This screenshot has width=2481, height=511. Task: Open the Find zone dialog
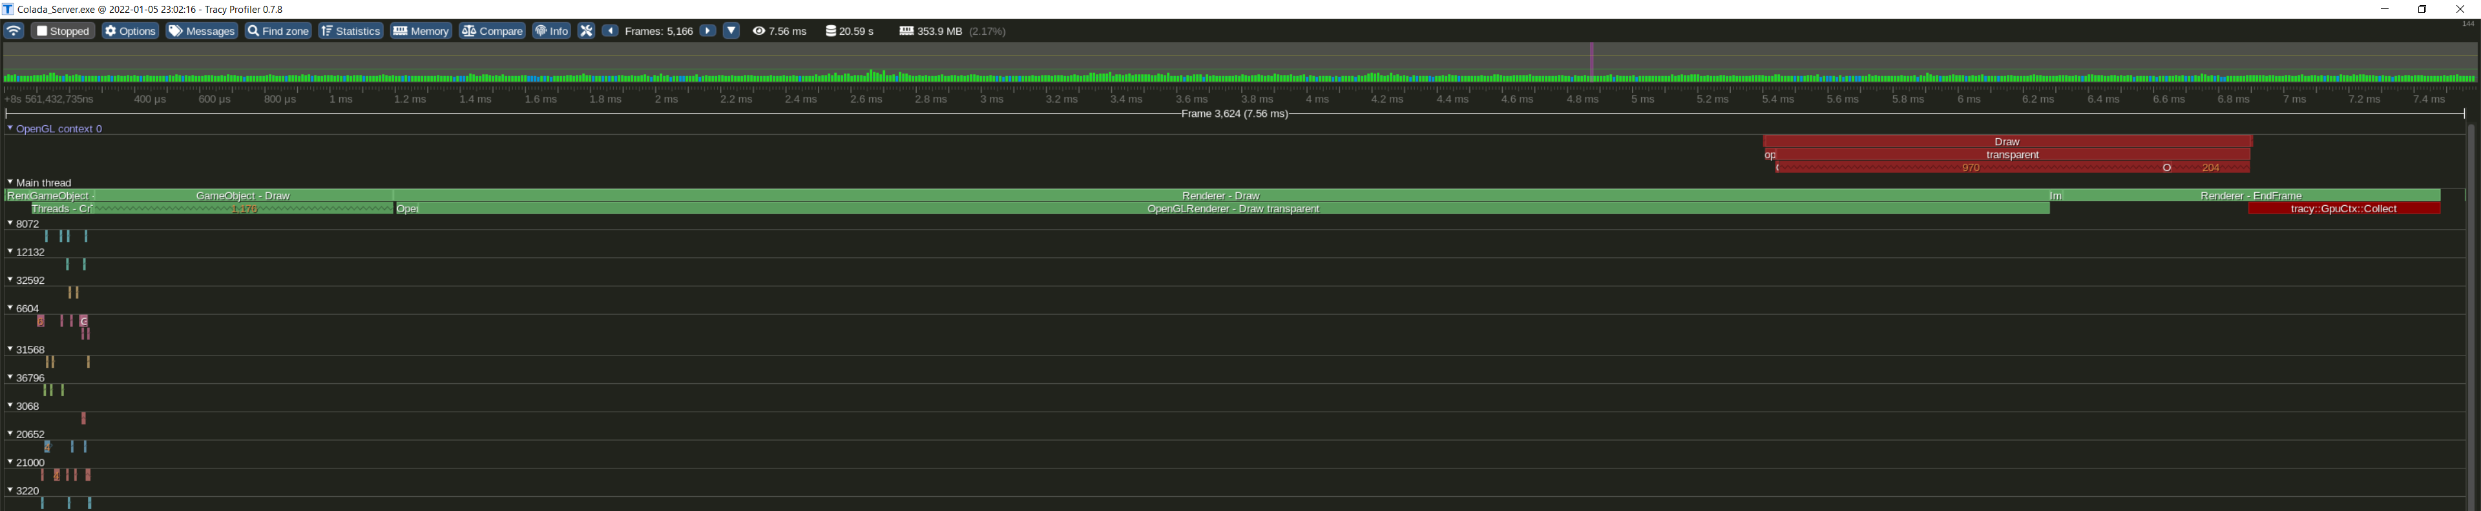point(278,31)
